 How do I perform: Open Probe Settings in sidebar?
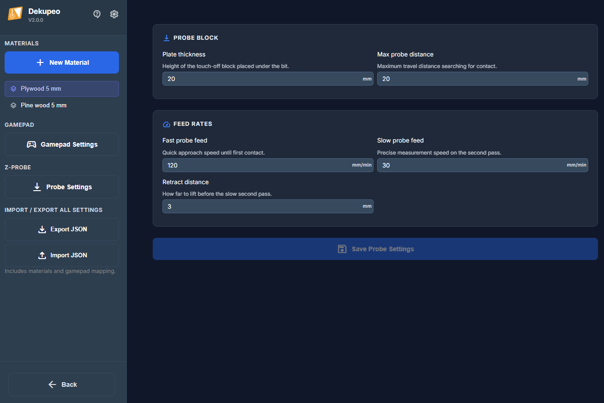(x=62, y=187)
